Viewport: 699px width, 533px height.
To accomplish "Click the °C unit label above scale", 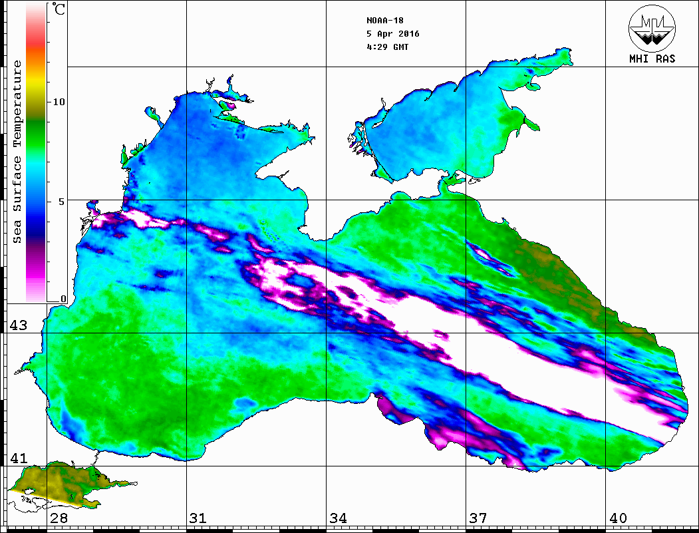I will [x=60, y=11].
